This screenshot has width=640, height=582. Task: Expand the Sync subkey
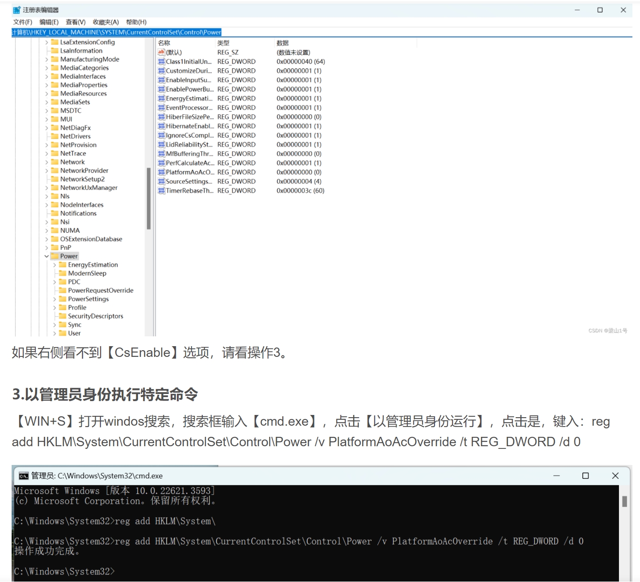[54, 325]
